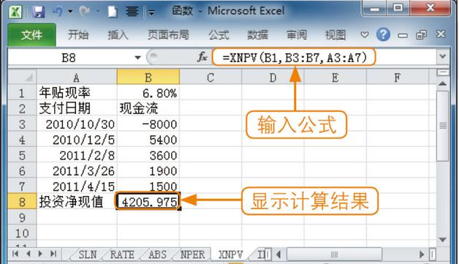Click the Select All corner button
459x264 pixels.
click(x=22, y=78)
